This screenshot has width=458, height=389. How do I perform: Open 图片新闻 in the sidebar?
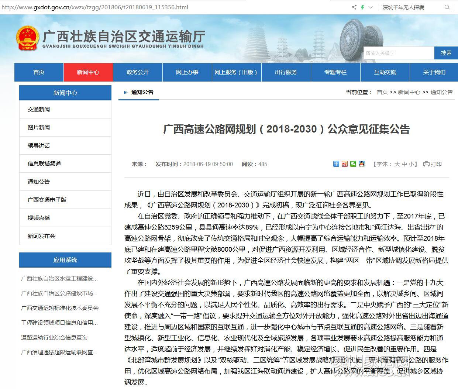point(65,128)
